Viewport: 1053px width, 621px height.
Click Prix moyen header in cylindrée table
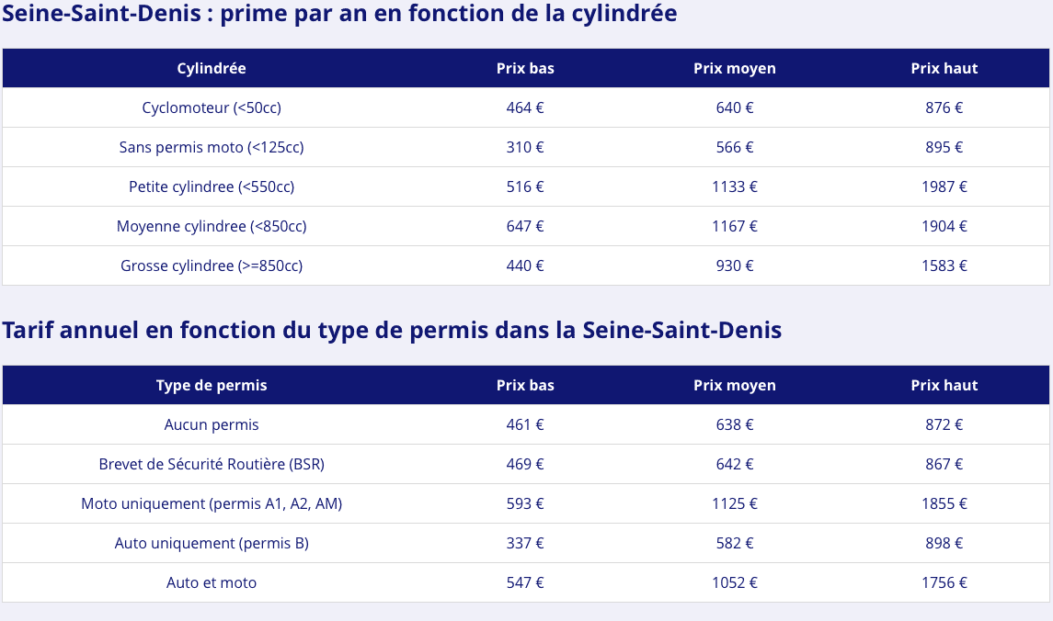pos(734,68)
